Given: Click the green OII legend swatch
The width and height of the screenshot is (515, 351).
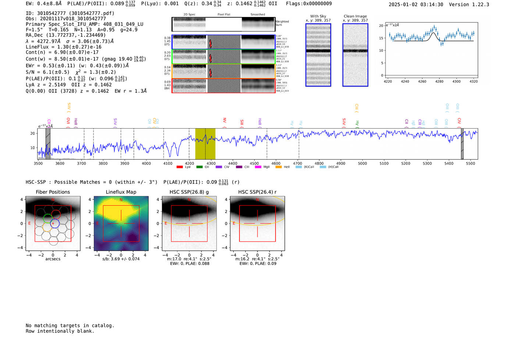Looking at the screenshot, I should 199,167.
